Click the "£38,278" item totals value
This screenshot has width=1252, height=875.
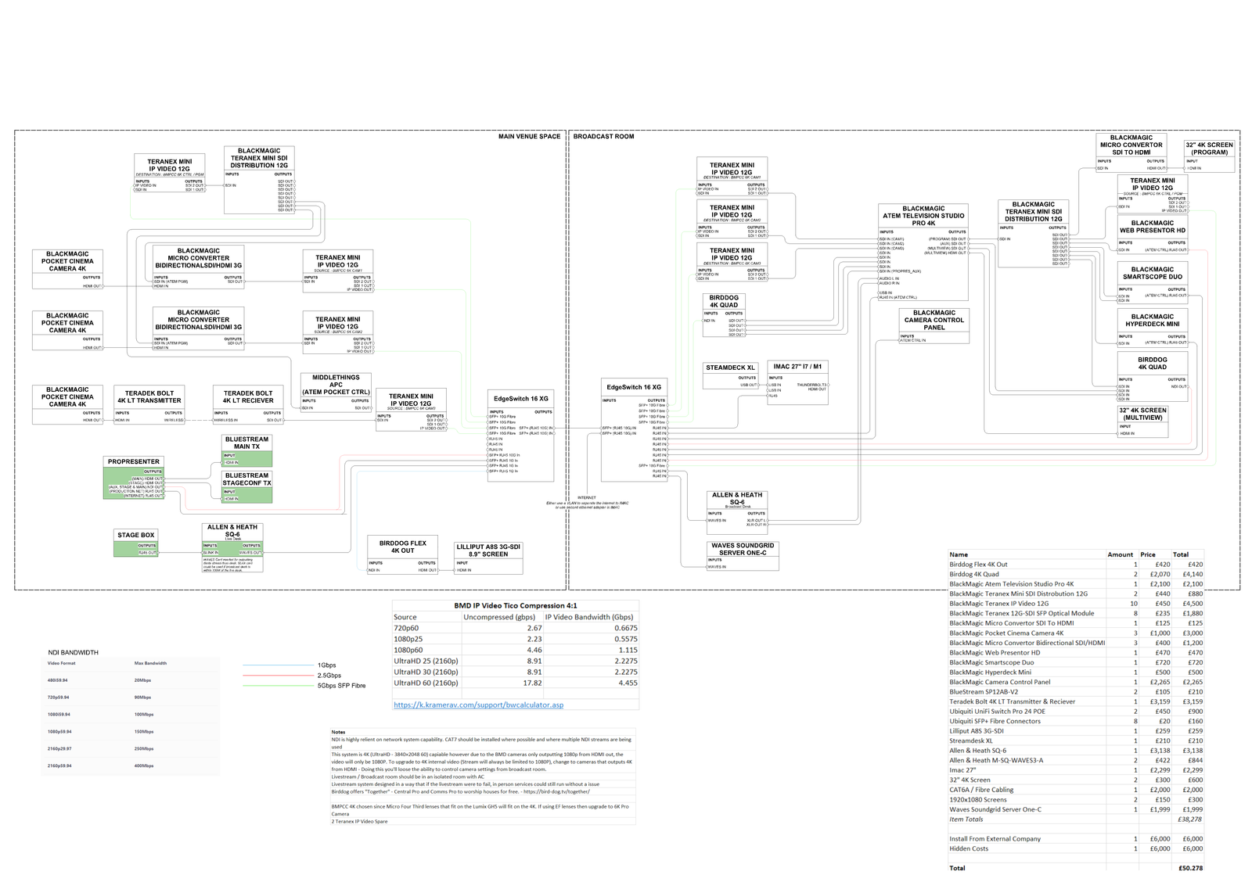[1189, 819]
